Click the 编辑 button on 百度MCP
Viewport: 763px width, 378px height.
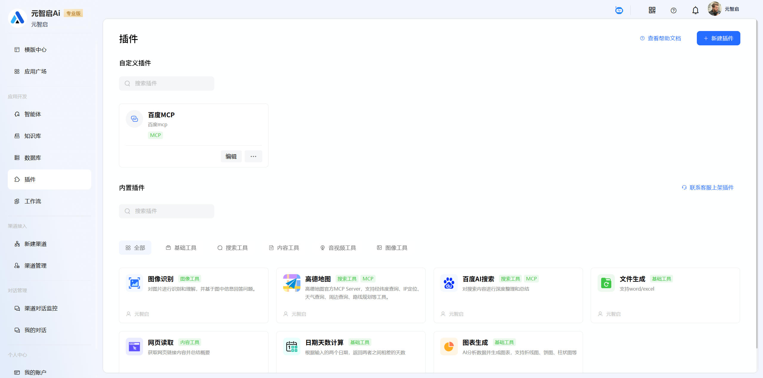click(231, 156)
